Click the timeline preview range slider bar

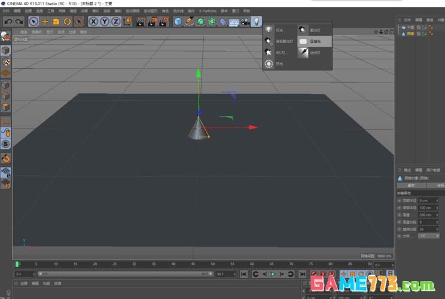click(126, 274)
